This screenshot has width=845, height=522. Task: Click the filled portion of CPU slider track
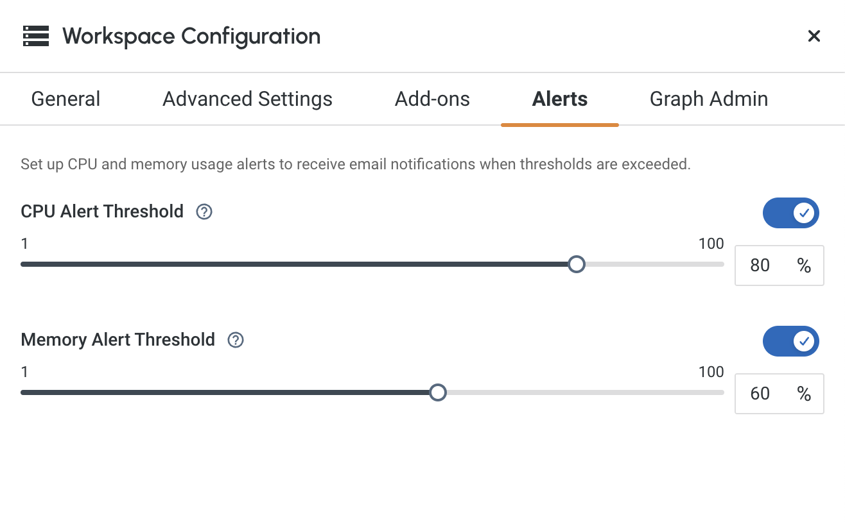coord(289,264)
